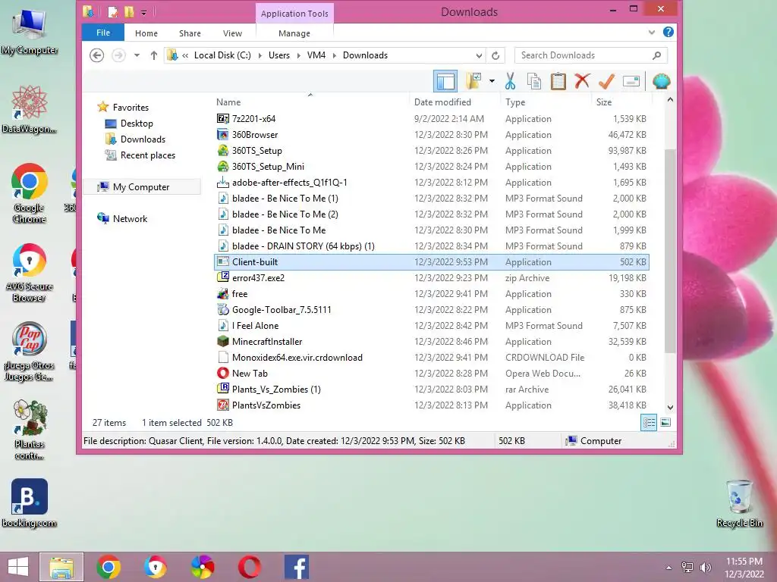The width and height of the screenshot is (777, 582).
Task: Select error437.exe2 zip archive
Action: [x=431, y=277]
